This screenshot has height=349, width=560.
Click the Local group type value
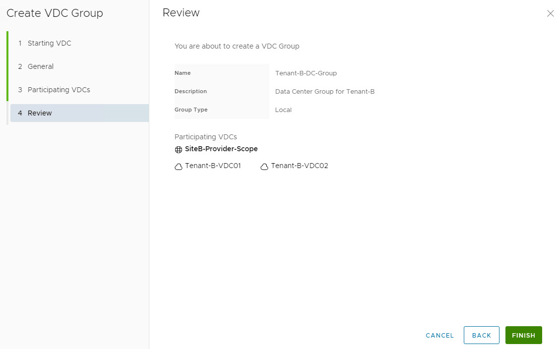[283, 110]
